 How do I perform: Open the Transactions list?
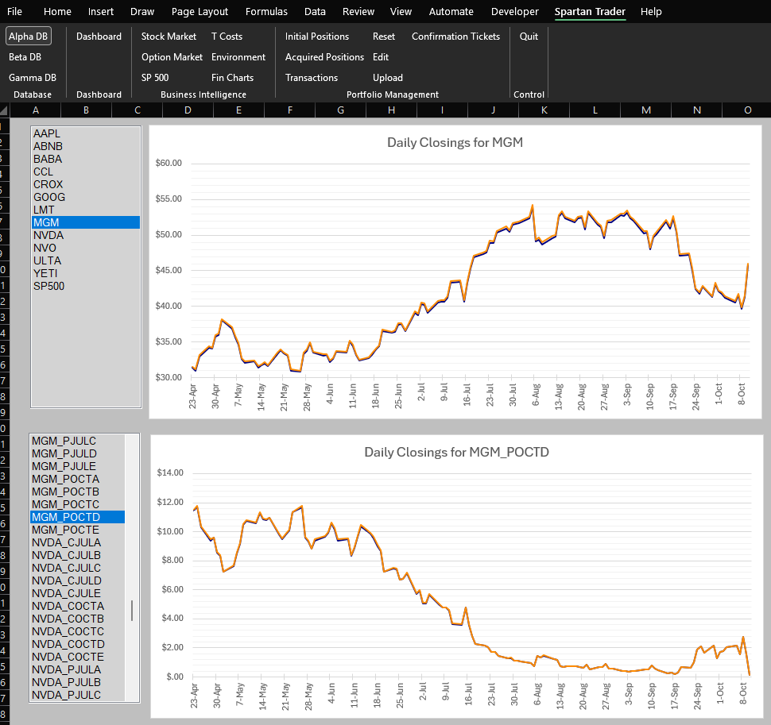click(x=310, y=77)
